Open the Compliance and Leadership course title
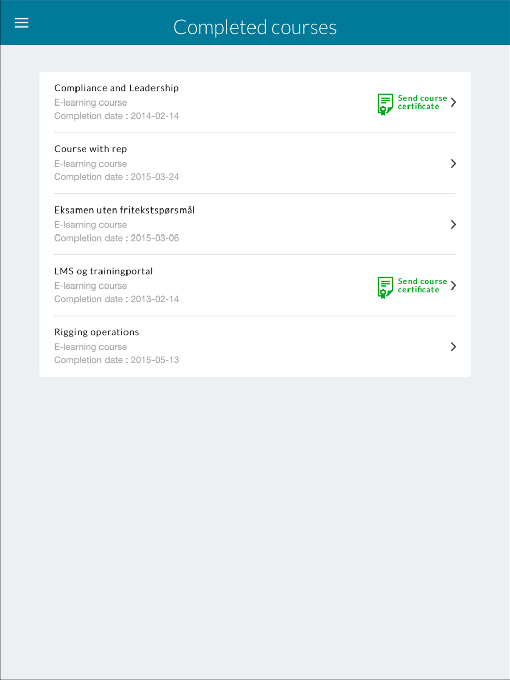510x680 pixels. 116,88
